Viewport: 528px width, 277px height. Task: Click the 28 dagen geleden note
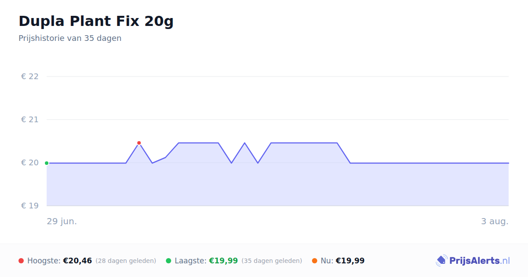(126, 261)
